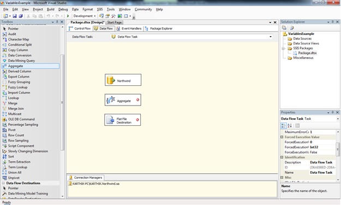Screen dimensions: 341x205
Task: Open the Data Flow Task dropdown
Action: (x=271, y=37)
